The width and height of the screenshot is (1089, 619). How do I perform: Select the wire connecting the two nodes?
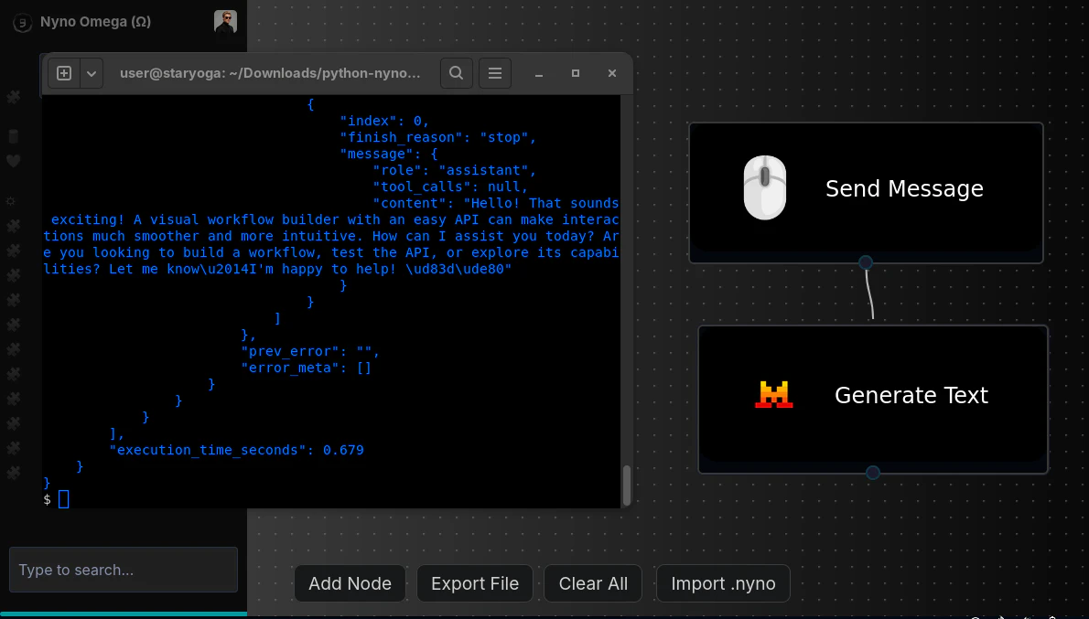pos(868,293)
